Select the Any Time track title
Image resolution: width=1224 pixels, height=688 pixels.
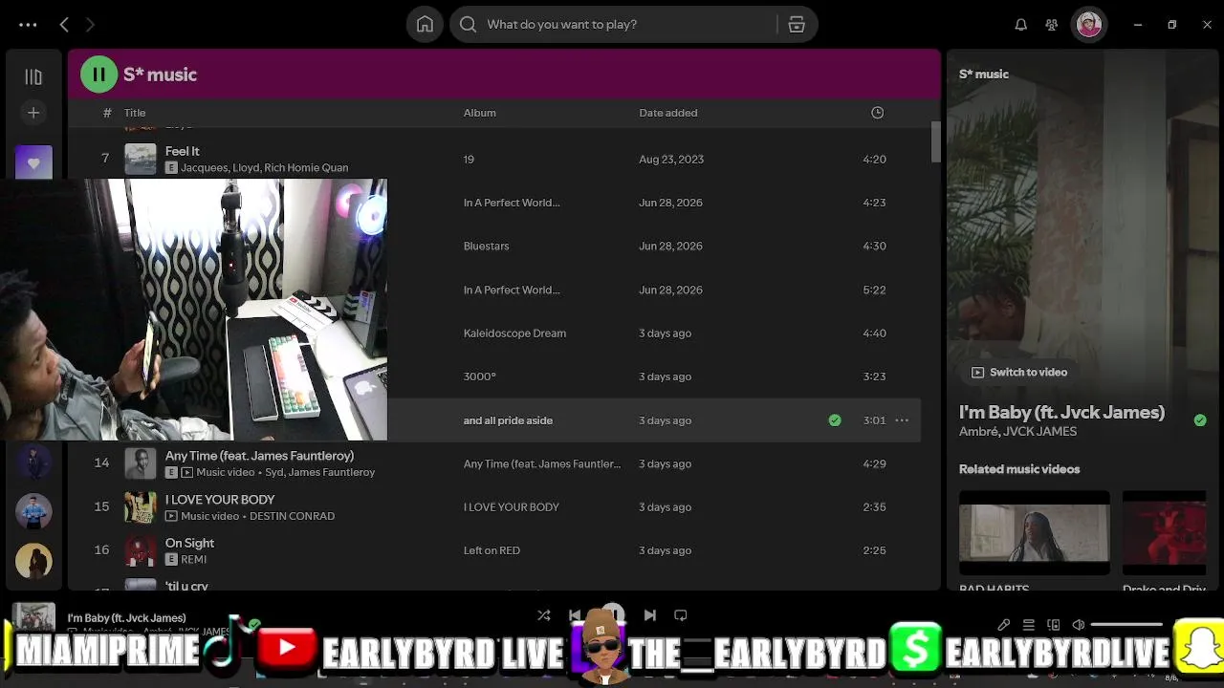pos(259,456)
